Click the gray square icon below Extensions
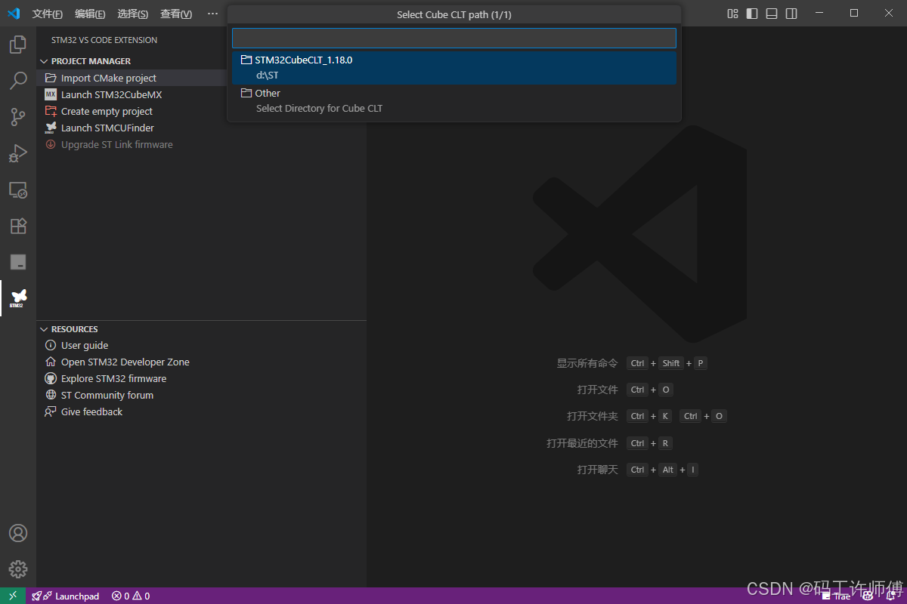Screen dimensions: 907x604 [18, 262]
